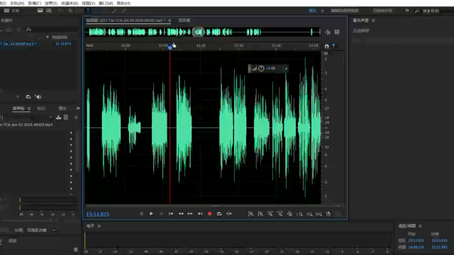The height and width of the screenshot is (255, 454).
Task: Open the 多轨(M) menu
Action: click(17, 3)
